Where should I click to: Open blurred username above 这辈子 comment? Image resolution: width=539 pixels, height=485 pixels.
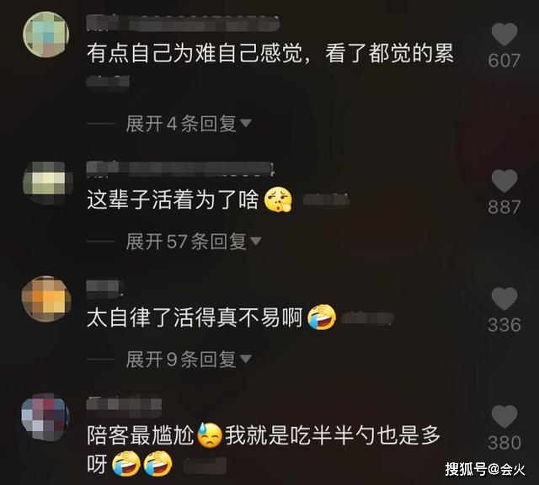pos(180,168)
